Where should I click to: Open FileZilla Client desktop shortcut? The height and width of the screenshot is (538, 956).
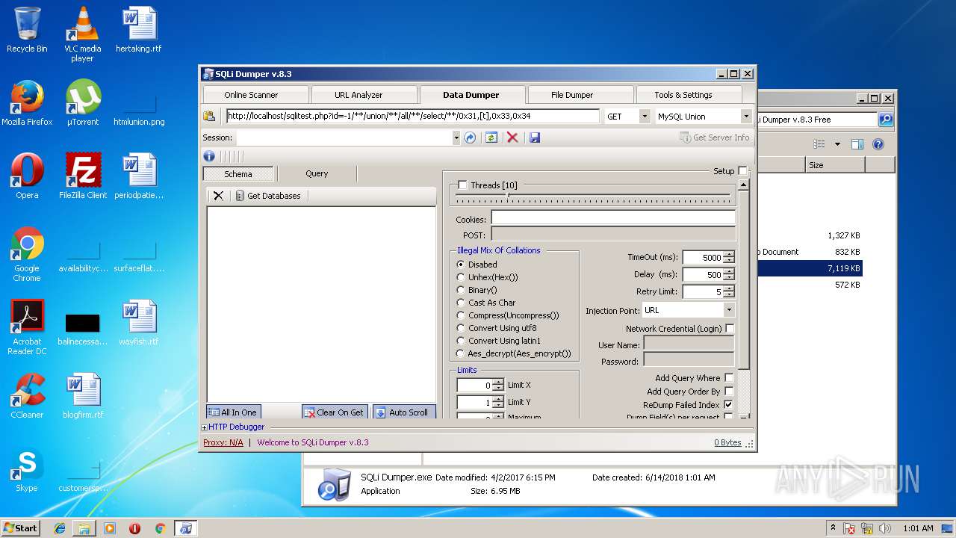(83, 176)
